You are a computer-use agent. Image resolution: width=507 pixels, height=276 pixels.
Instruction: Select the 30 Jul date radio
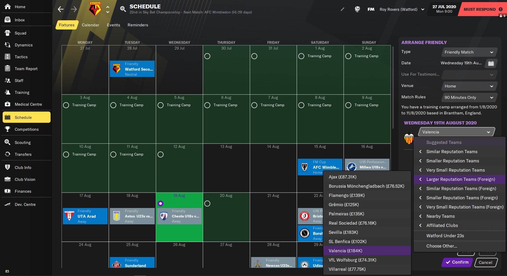[x=207, y=56]
